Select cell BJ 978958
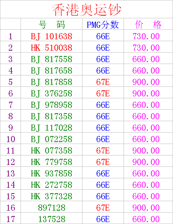The image size is (173, 224). tap(51, 105)
